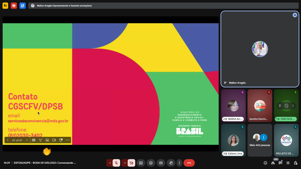Open more options menu in call controls

pos(179,163)
